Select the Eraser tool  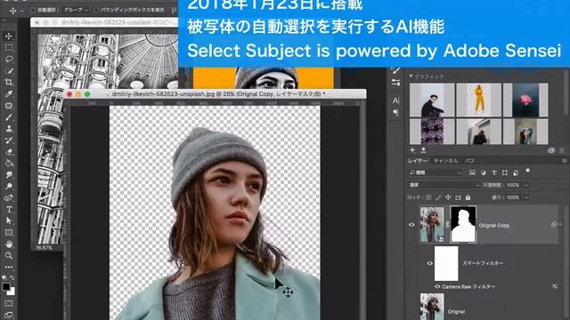tap(9, 152)
